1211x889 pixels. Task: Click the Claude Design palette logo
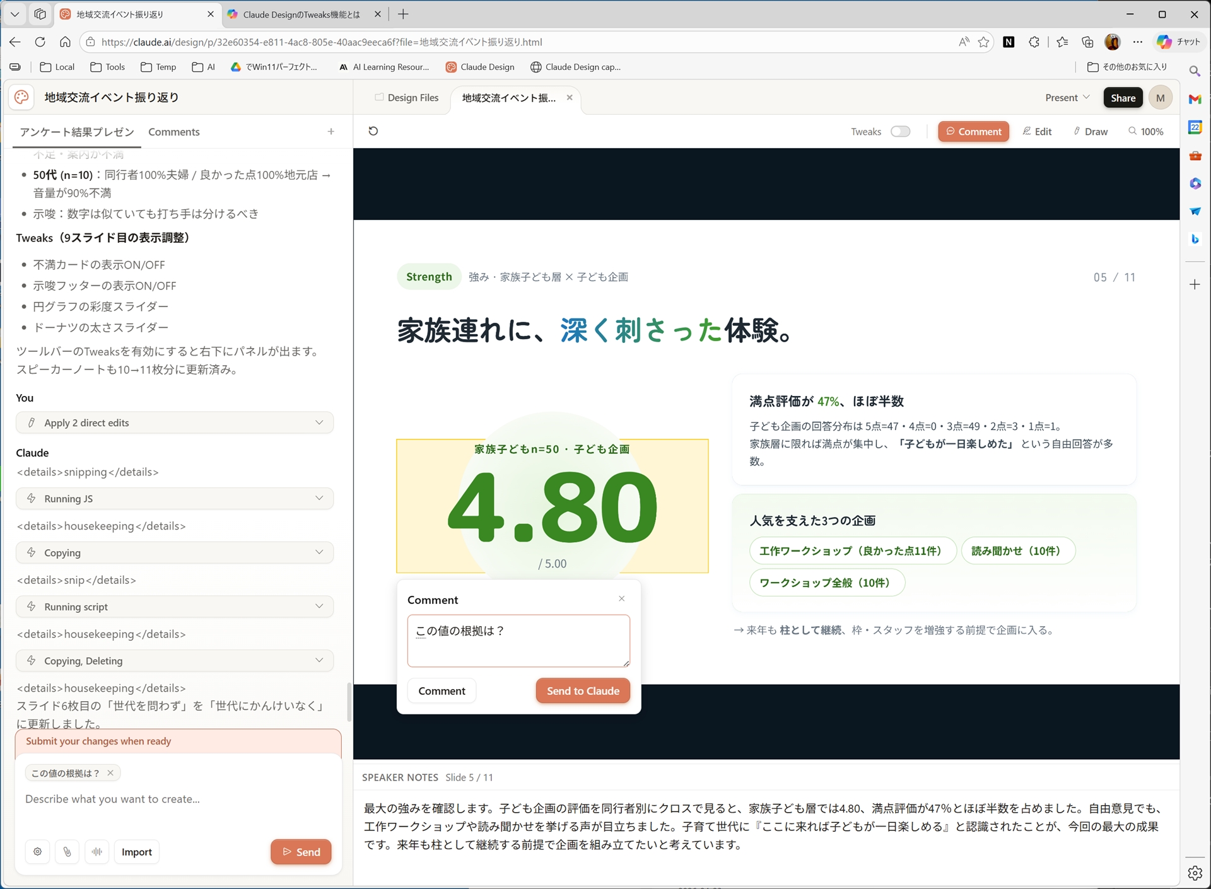click(x=21, y=97)
